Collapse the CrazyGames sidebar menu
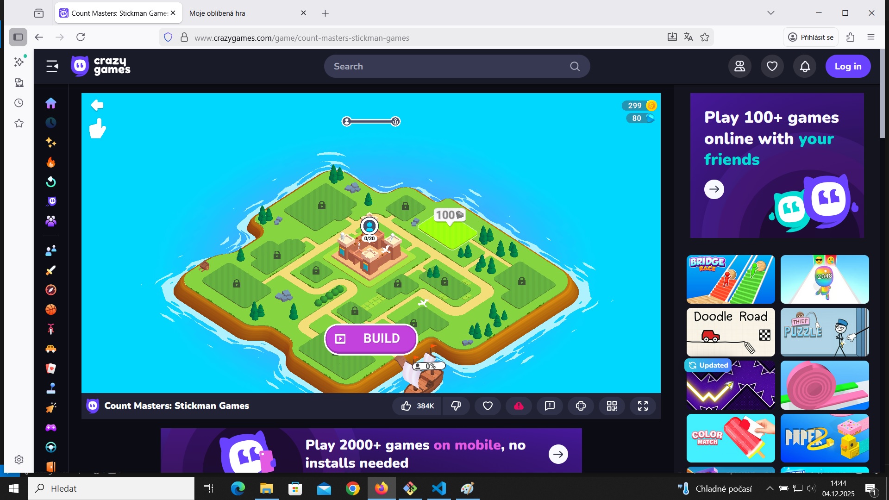Screen dimensions: 889x500 pos(52,67)
